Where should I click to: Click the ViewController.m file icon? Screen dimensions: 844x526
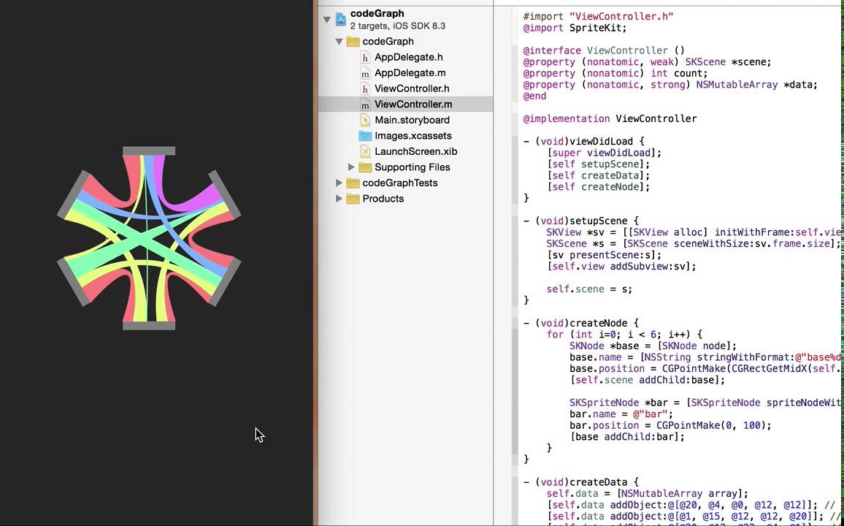point(365,104)
